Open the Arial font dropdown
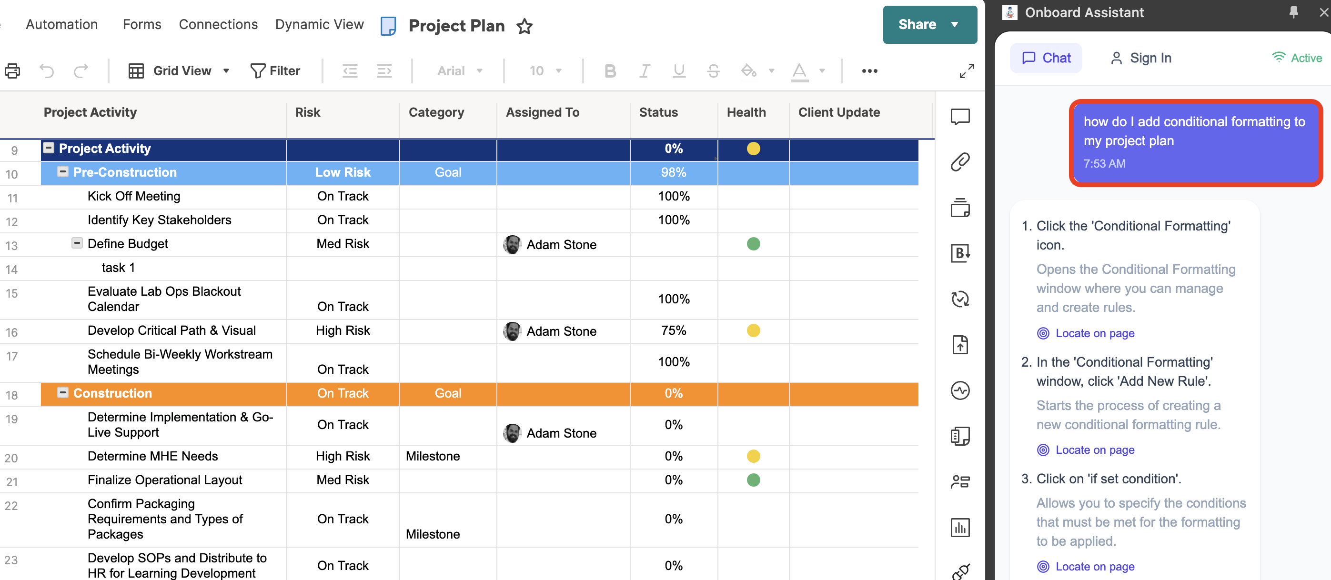Screen dimensions: 1331x580 pyautogui.click(x=459, y=71)
